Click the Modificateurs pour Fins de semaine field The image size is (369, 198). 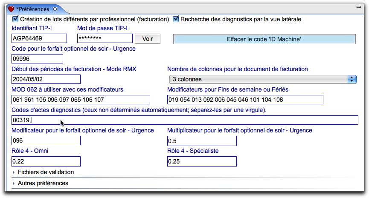point(245,100)
